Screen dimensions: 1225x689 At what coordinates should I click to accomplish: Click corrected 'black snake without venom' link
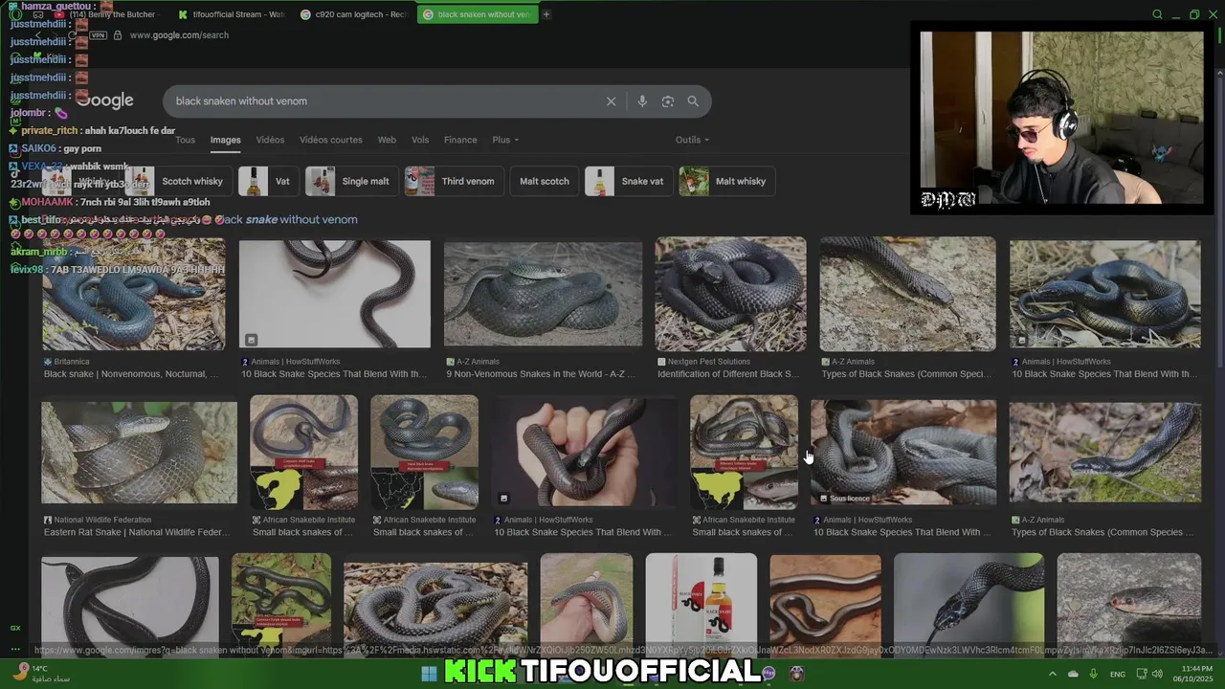point(290,219)
